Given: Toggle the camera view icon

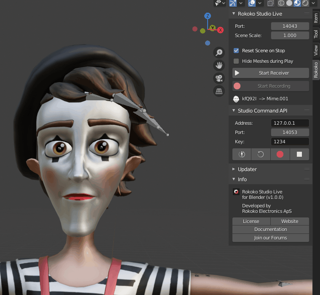Looking at the screenshot, I should [x=219, y=78].
